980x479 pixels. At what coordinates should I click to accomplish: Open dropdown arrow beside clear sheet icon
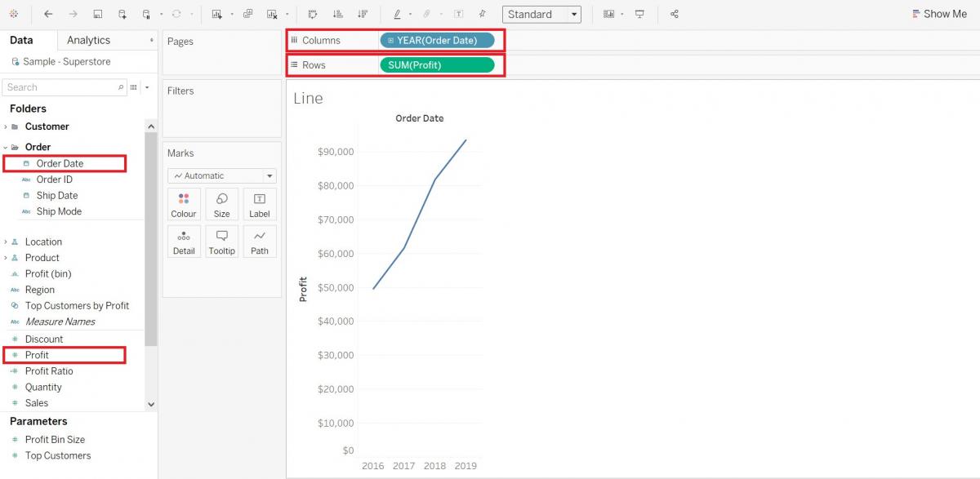tap(287, 14)
